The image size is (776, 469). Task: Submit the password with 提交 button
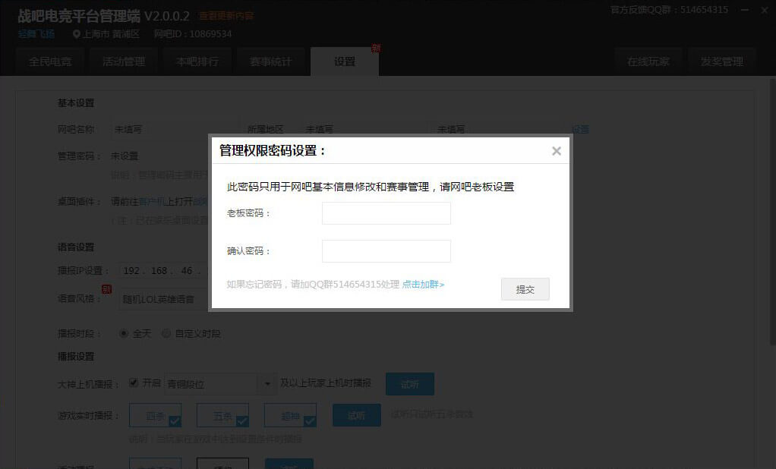coord(525,289)
